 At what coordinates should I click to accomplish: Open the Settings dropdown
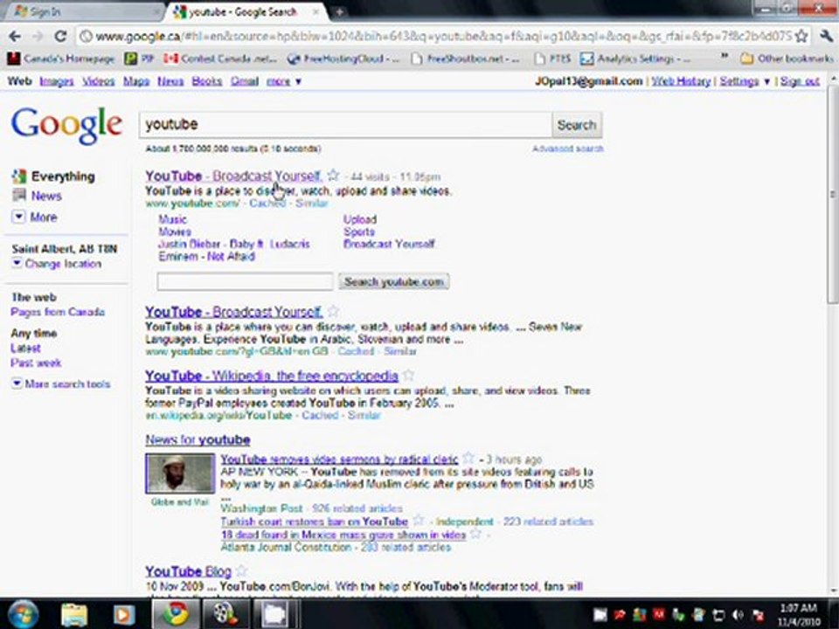coord(745,81)
